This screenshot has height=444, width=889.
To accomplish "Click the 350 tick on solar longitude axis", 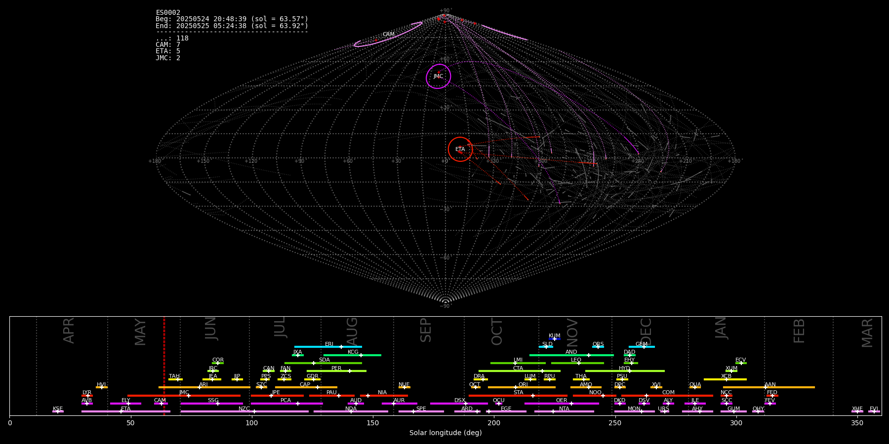I will 857,423.
